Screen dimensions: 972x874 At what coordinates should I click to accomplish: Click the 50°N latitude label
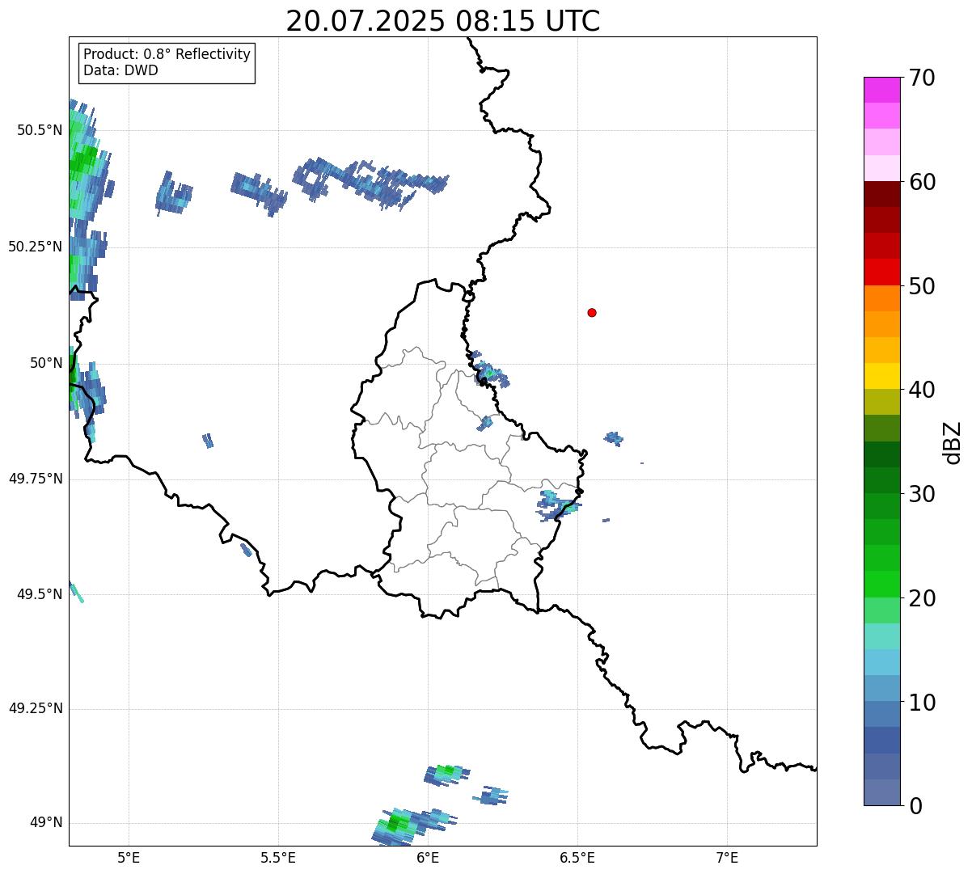pyautogui.click(x=46, y=363)
